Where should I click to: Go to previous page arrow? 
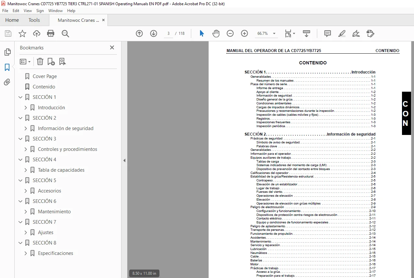tap(139, 33)
